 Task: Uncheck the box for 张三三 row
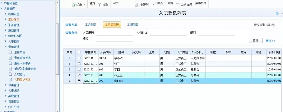(x=79, y=75)
